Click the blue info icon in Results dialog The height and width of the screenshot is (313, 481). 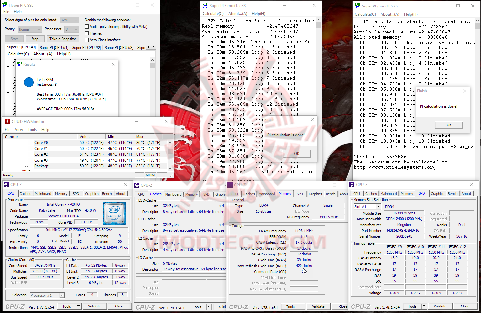[29, 82]
